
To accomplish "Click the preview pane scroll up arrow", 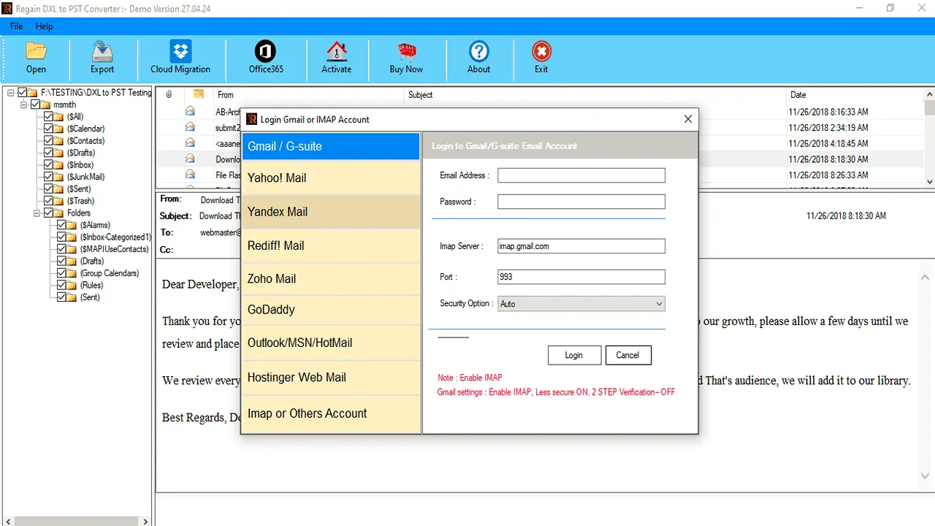I will (925, 278).
